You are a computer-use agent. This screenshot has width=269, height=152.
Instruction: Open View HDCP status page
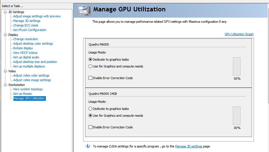coord(25,53)
